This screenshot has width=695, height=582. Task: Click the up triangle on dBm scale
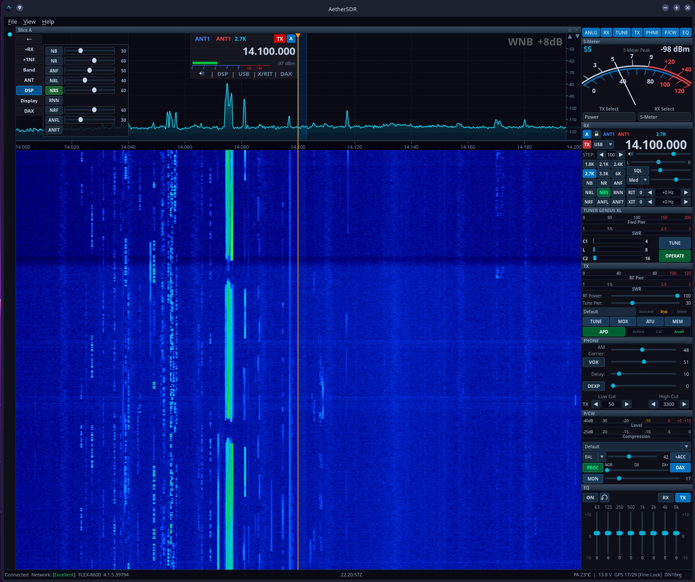[570, 37]
